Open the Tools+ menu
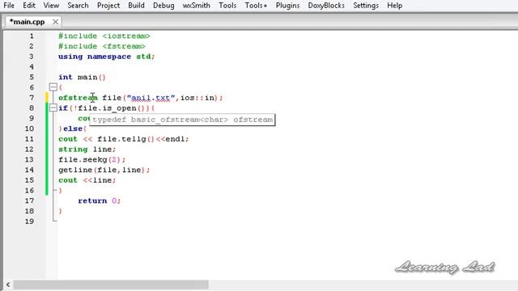 pos(256,6)
